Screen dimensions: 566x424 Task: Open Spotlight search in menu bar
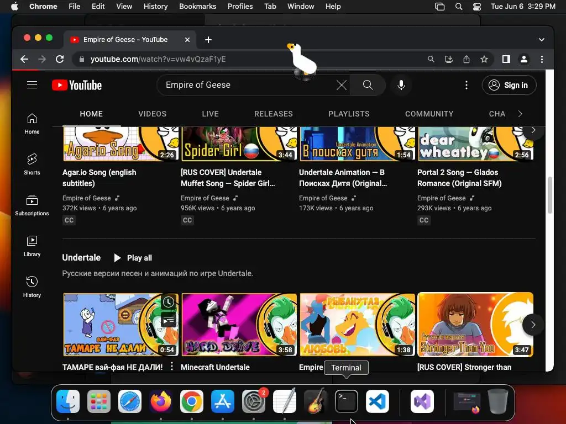click(459, 7)
